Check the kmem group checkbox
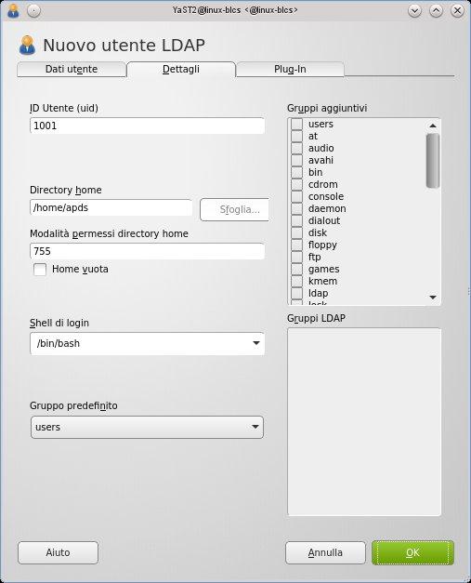 296,281
